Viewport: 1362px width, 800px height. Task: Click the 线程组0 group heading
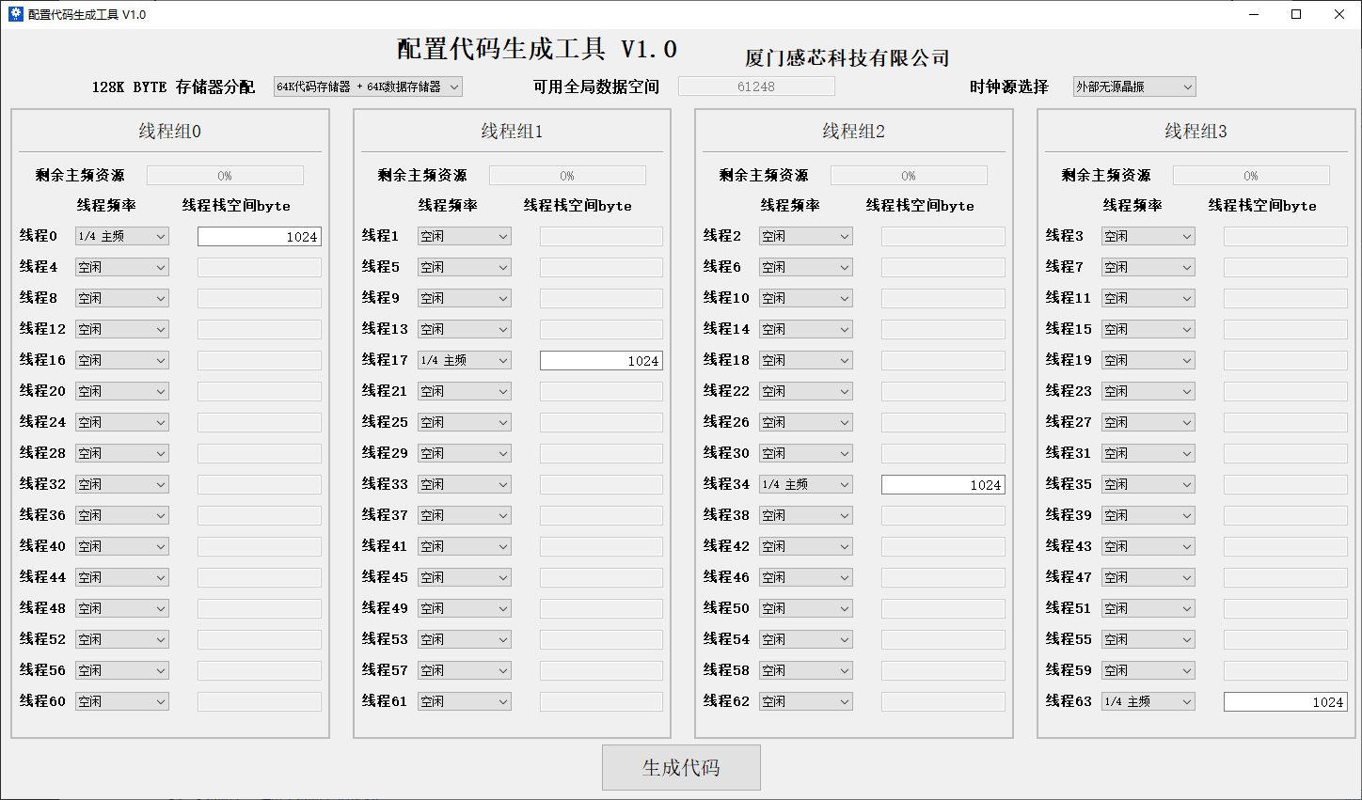[x=170, y=132]
